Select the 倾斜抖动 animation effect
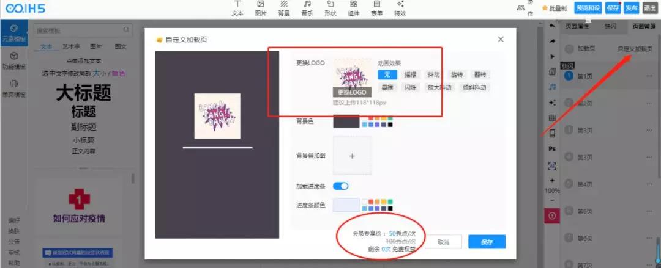Image resolution: width=661 pixels, height=268 pixels. (474, 87)
